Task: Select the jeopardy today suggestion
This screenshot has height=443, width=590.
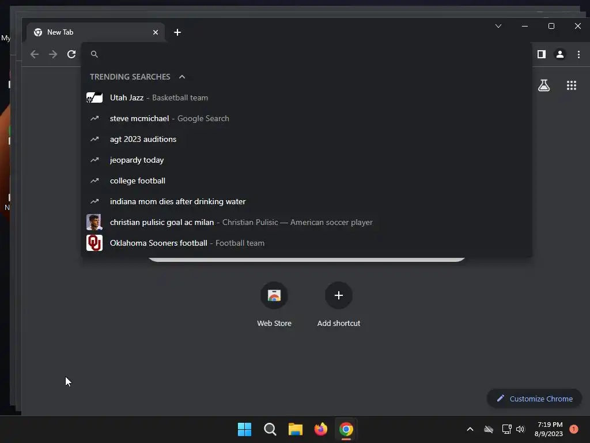Action: pos(307,160)
